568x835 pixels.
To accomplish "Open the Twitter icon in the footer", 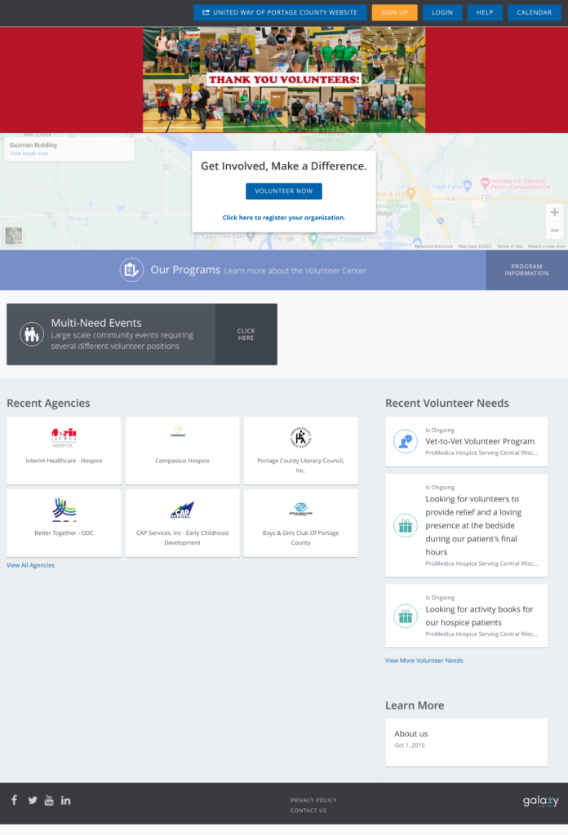I will coord(33,801).
